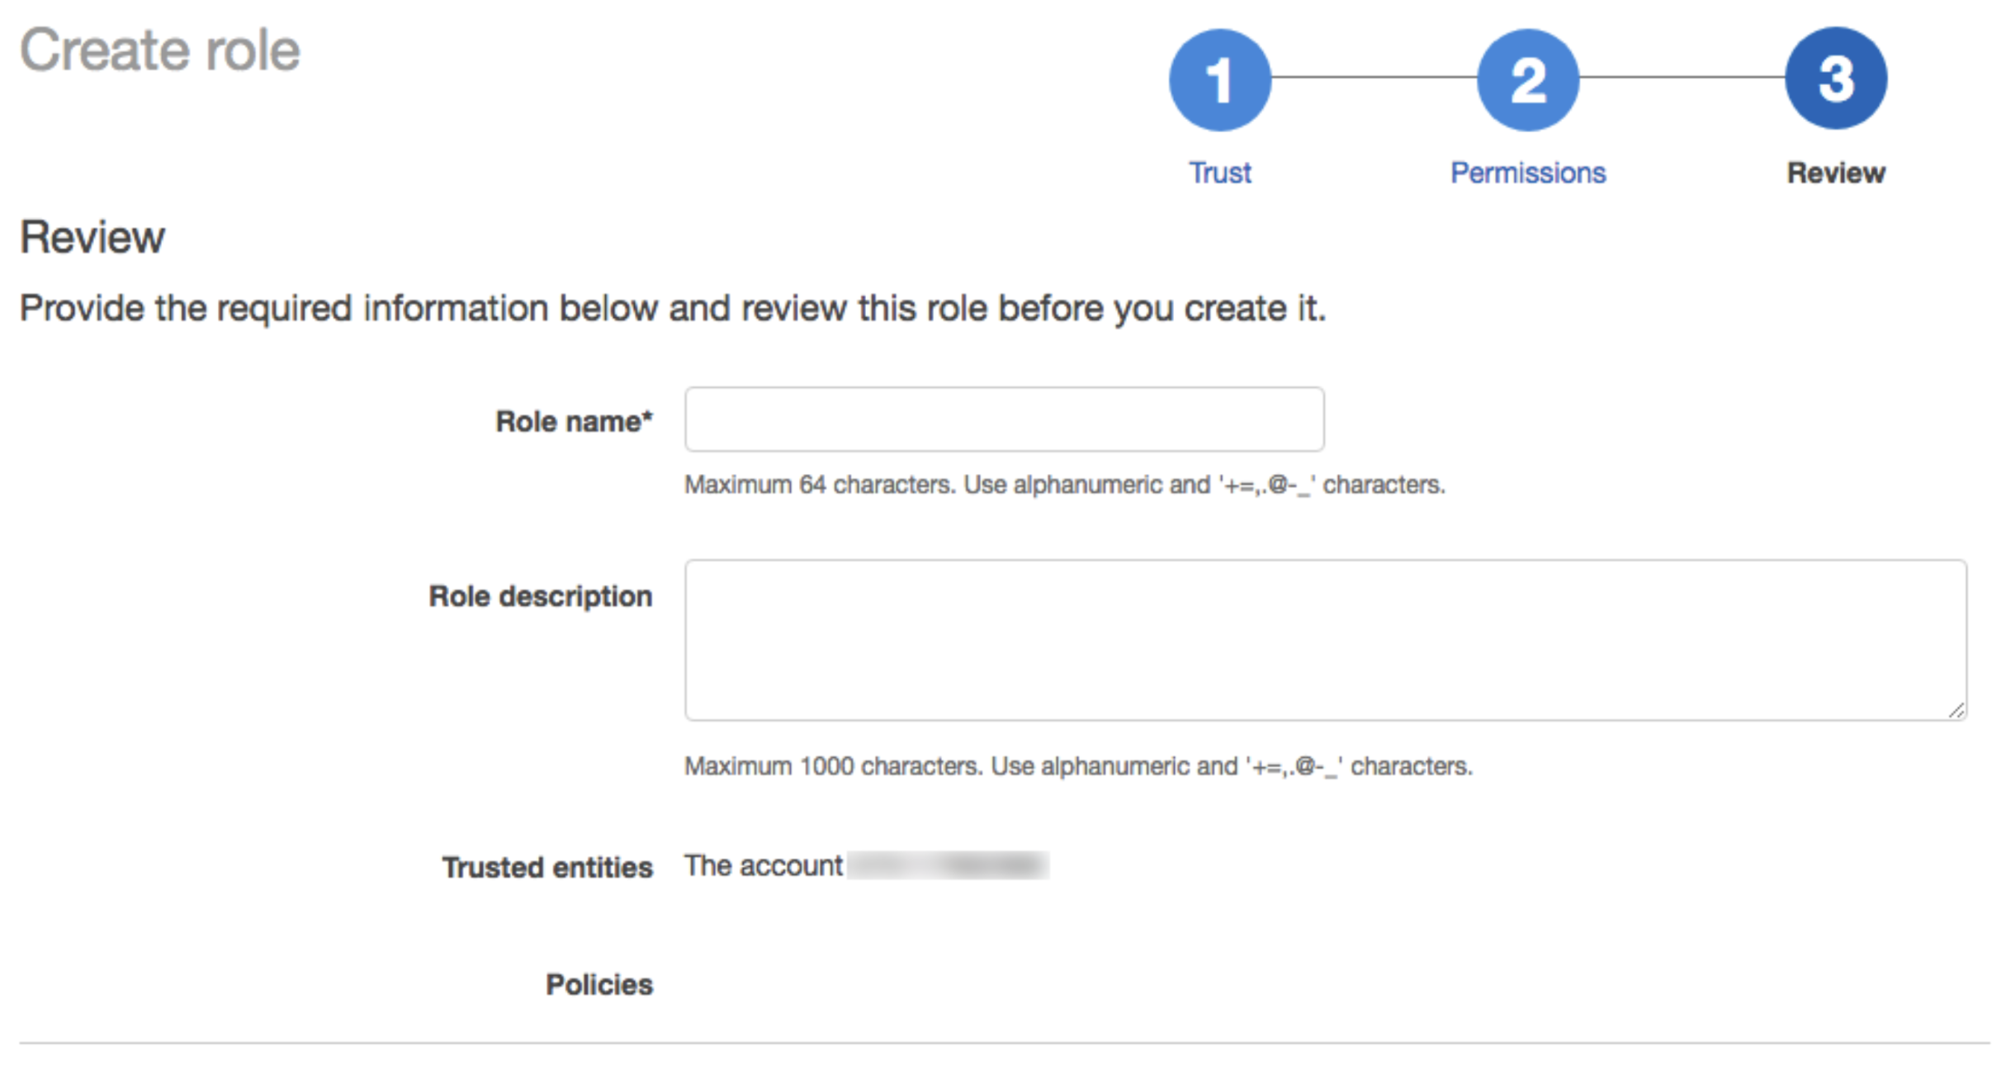Focus the Role name input field
Viewport: 2006px width, 1070px height.
click(1004, 419)
